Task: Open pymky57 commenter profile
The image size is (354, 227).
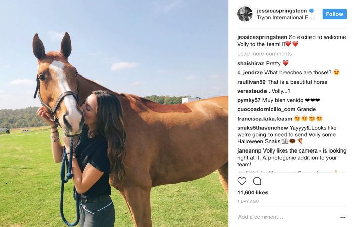Action: click(x=249, y=100)
